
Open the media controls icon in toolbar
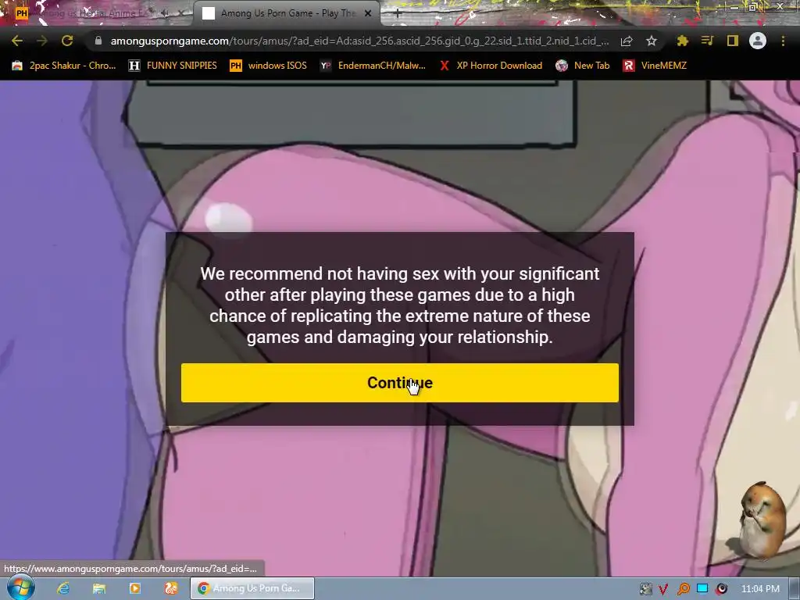point(707,41)
